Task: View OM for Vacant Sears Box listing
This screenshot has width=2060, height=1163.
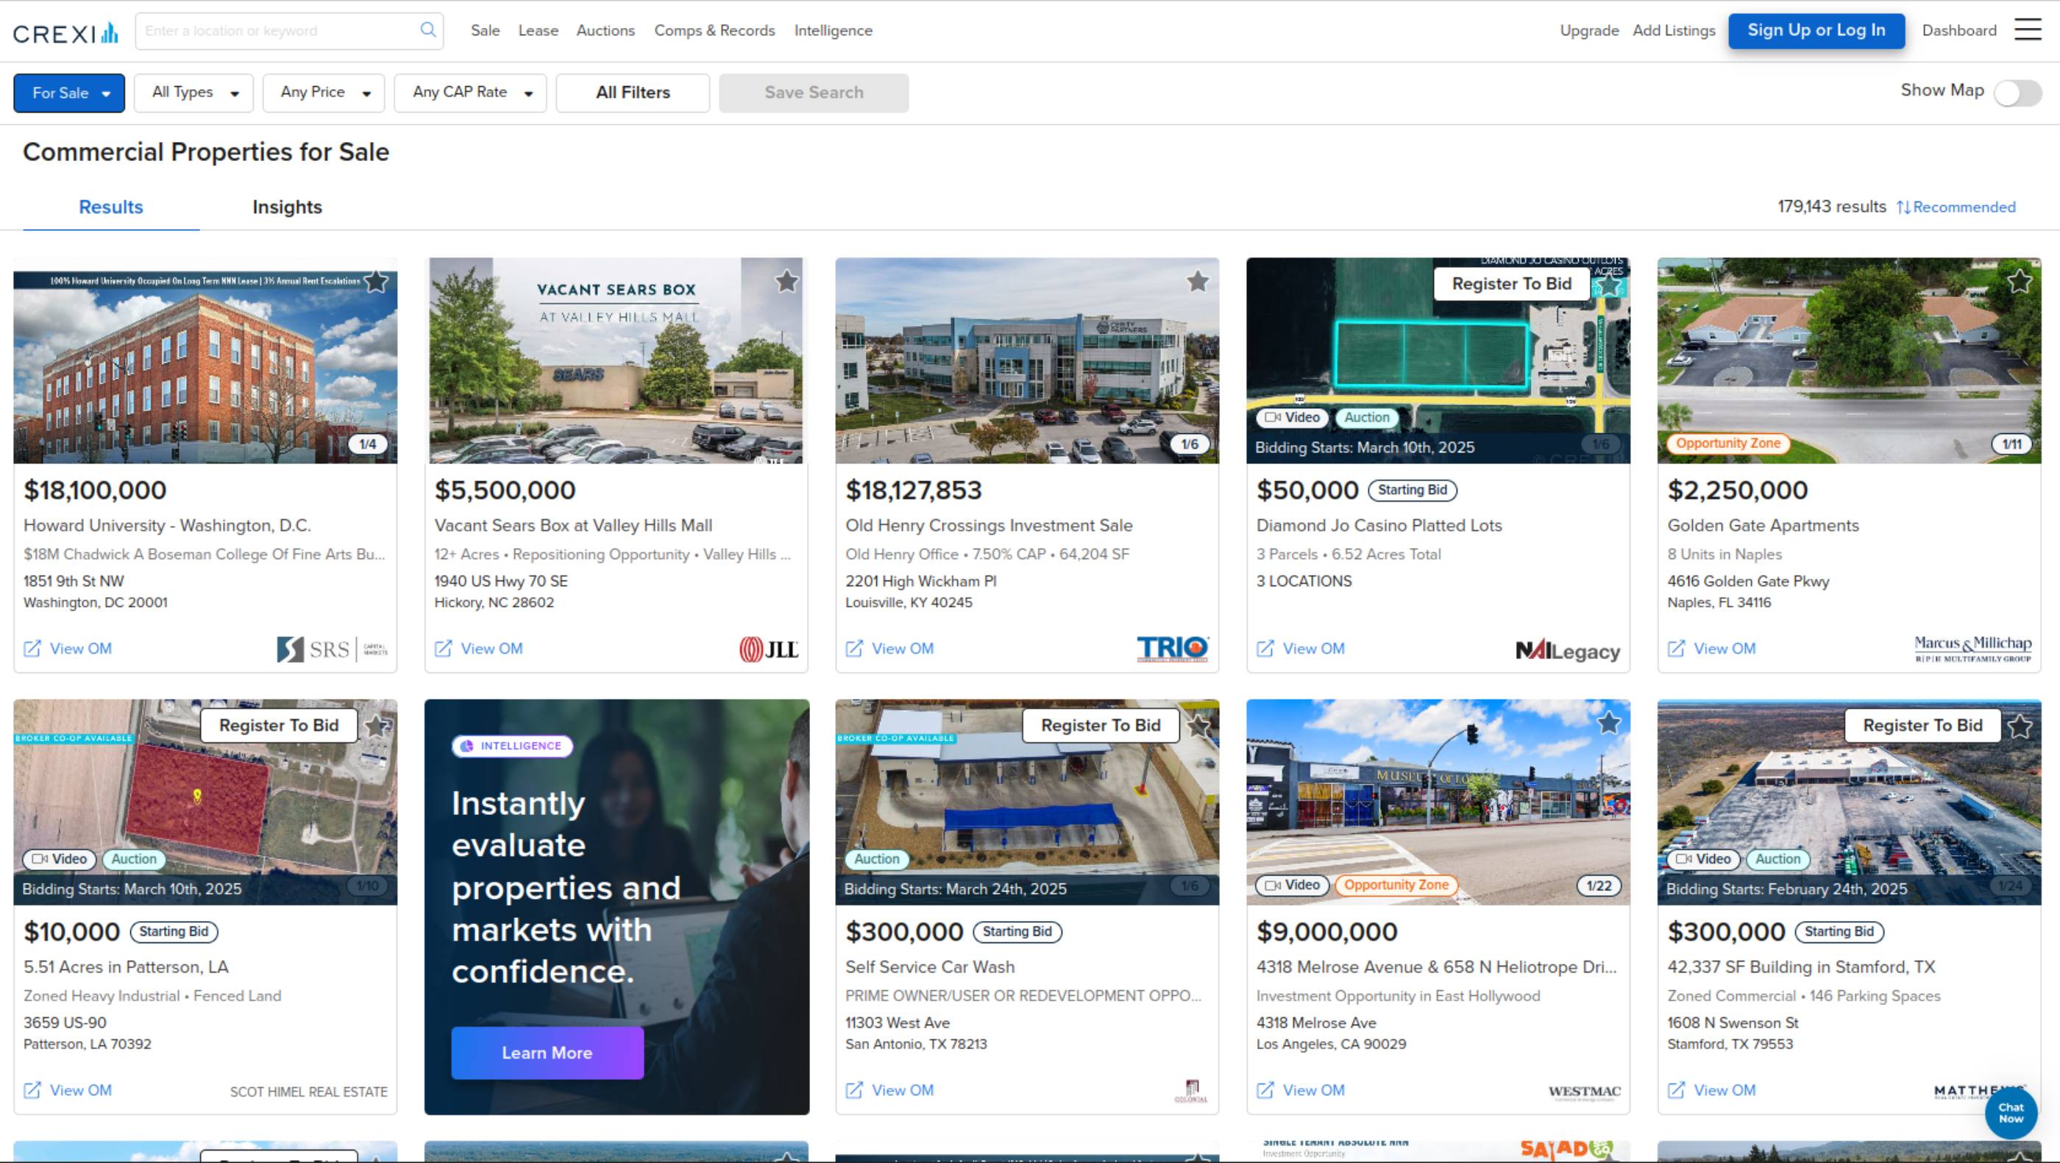Action: (479, 648)
